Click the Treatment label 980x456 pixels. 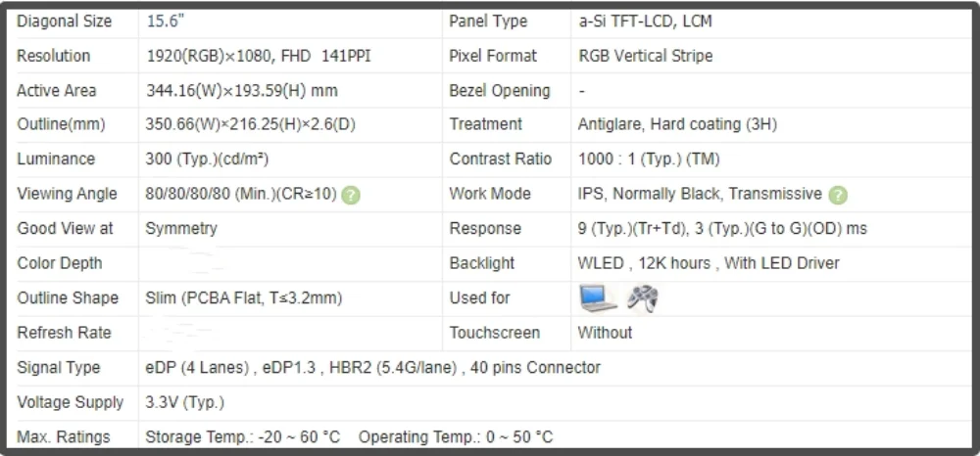(486, 124)
